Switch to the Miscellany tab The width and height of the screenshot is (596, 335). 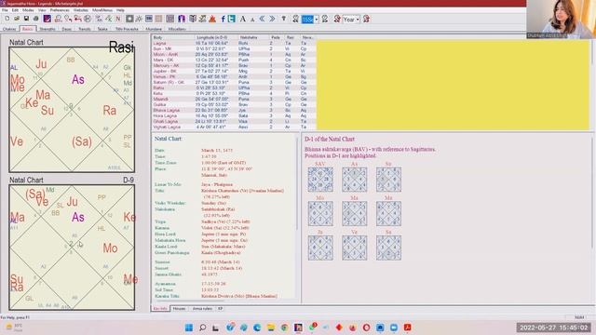tap(177, 29)
